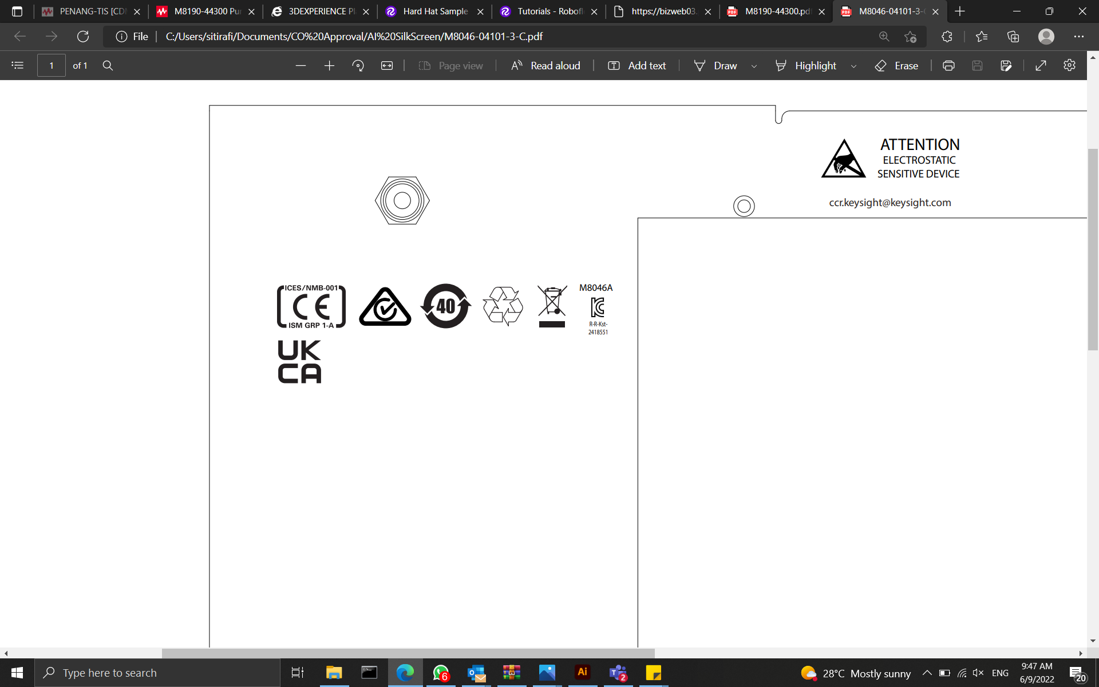The image size is (1099, 687).
Task: Open the PDF Find search icon
Action: coord(108,66)
